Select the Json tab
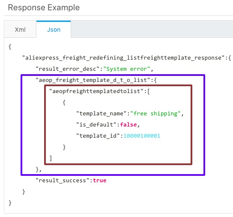 [54, 30]
